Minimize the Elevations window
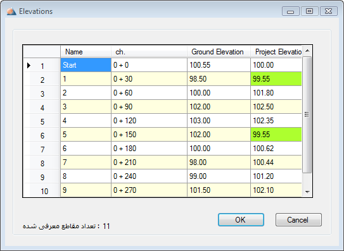Image resolution: width=344 pixels, height=251 pixels. coord(291,11)
